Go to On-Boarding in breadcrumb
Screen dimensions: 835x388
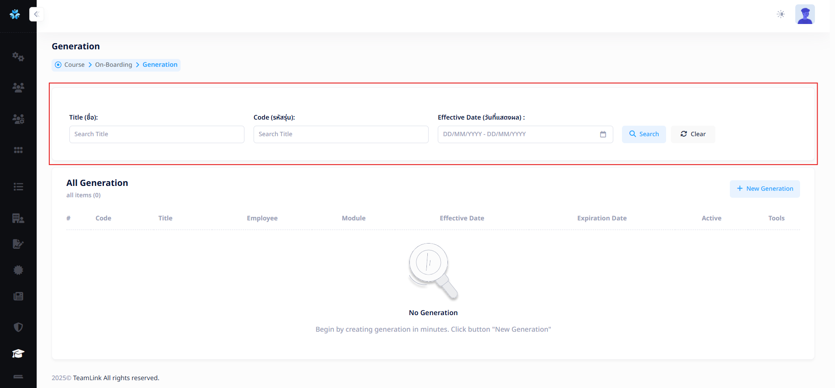[x=113, y=65]
